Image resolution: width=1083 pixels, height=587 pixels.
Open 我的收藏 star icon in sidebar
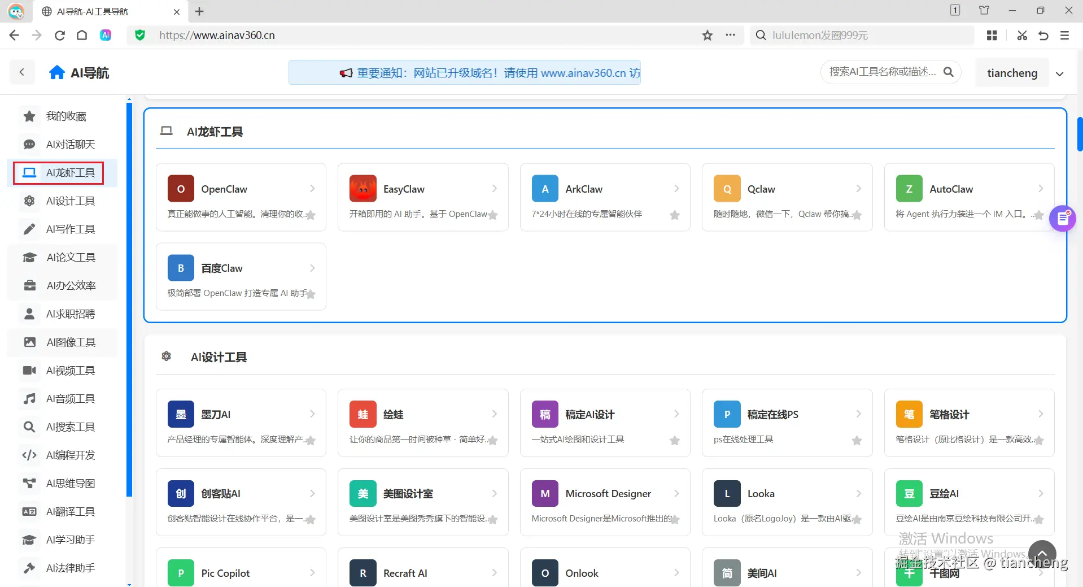29,116
